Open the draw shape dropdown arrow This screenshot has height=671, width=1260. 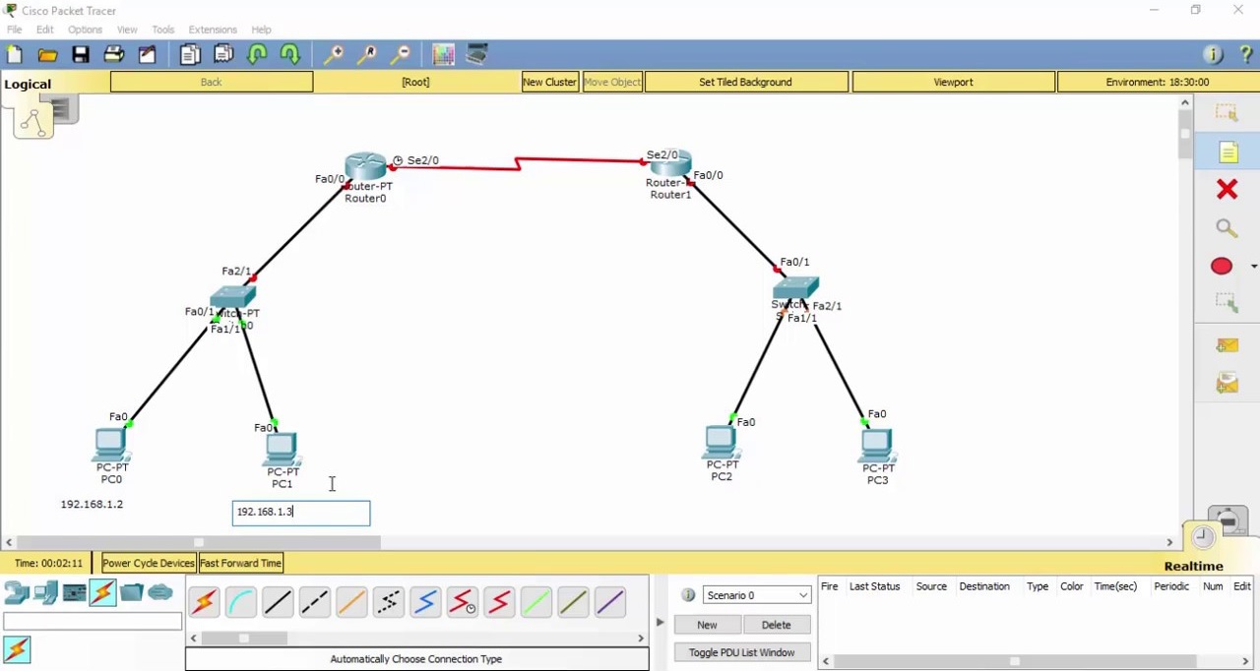[x=1253, y=266]
